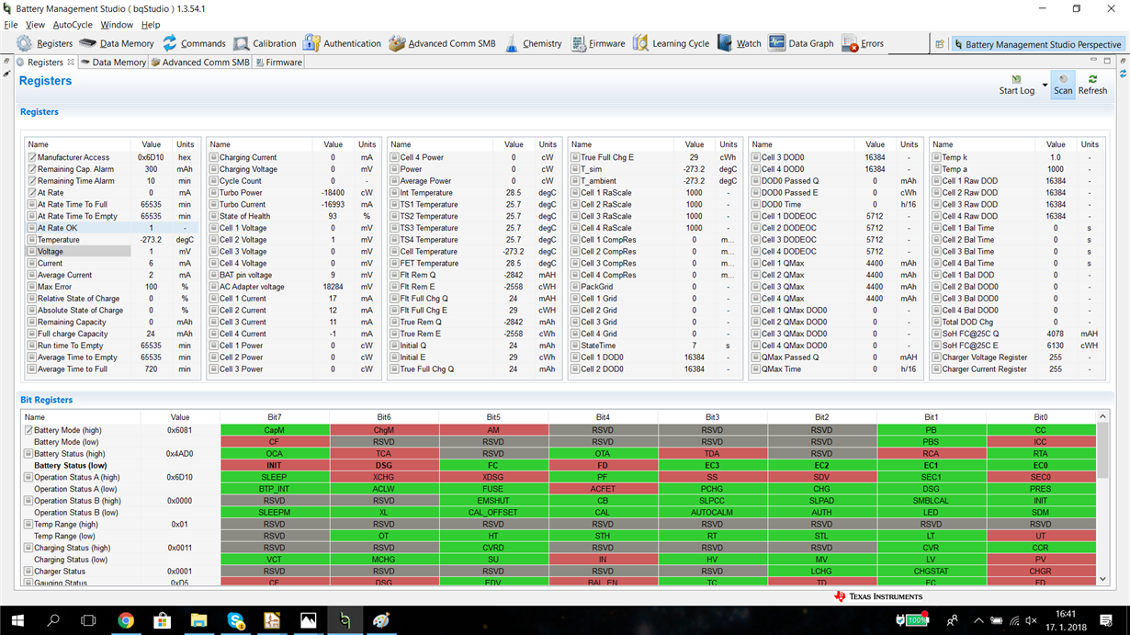
Task: Click the CapM bit cell
Action: 274,430
